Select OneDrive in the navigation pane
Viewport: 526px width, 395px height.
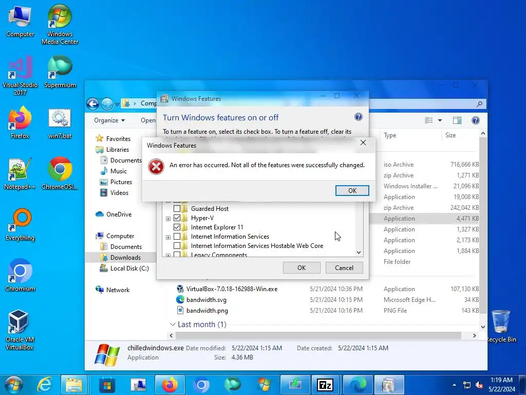(114, 214)
